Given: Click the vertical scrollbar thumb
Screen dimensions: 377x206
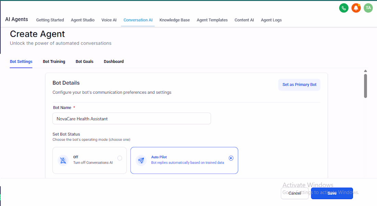Looking at the screenshot, I should click(x=365, y=86).
